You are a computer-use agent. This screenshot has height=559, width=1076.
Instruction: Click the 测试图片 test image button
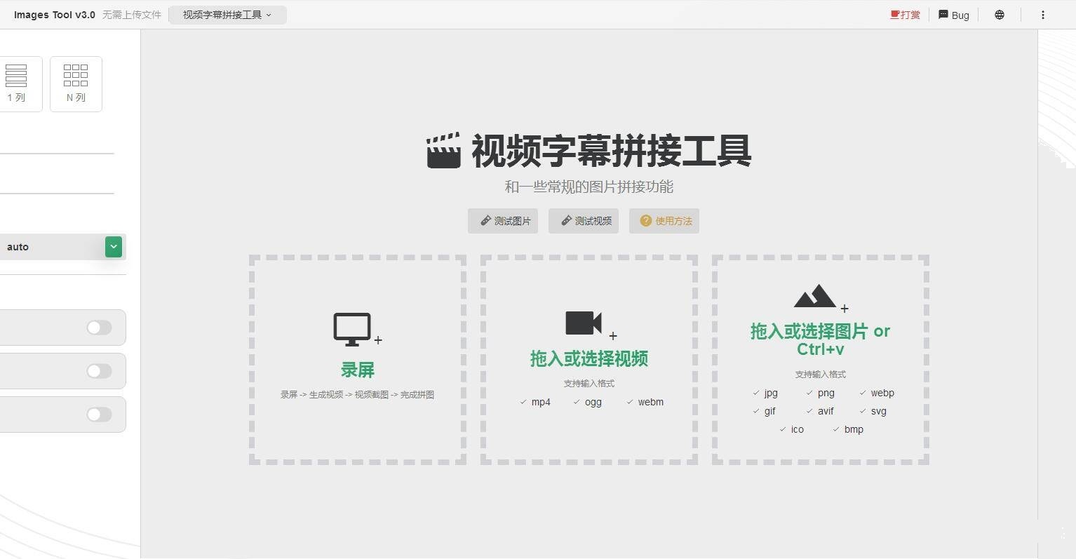[x=502, y=221]
